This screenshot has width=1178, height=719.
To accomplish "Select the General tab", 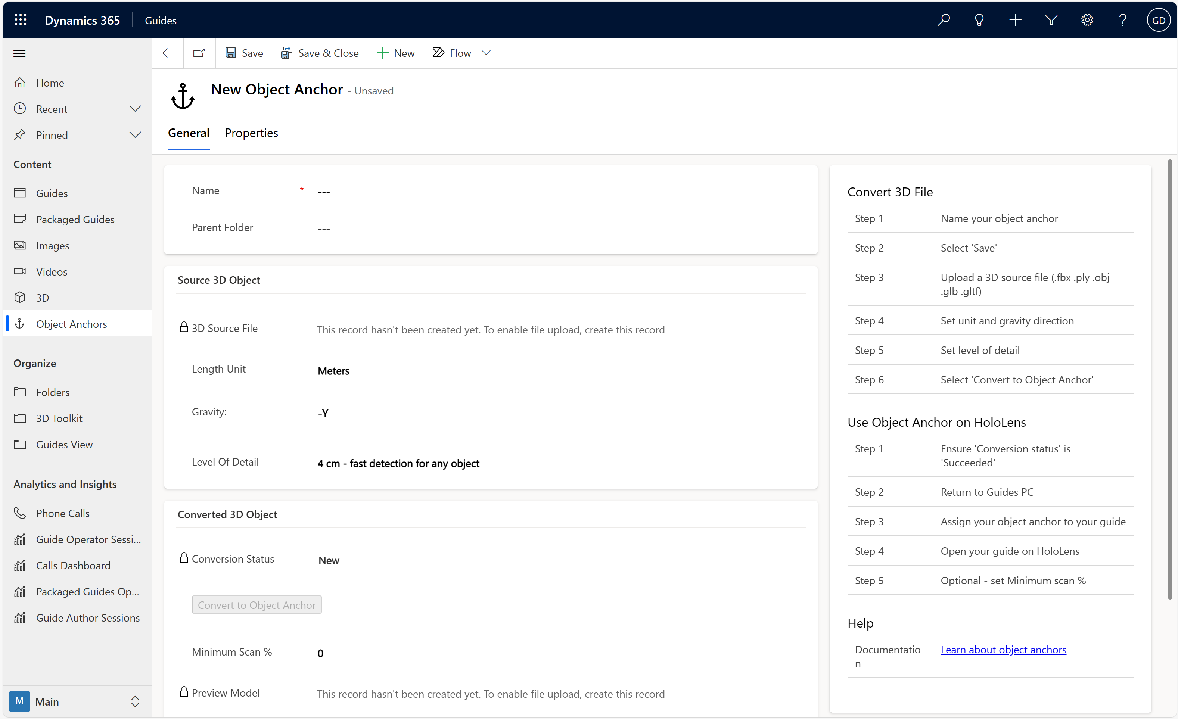I will coord(188,132).
